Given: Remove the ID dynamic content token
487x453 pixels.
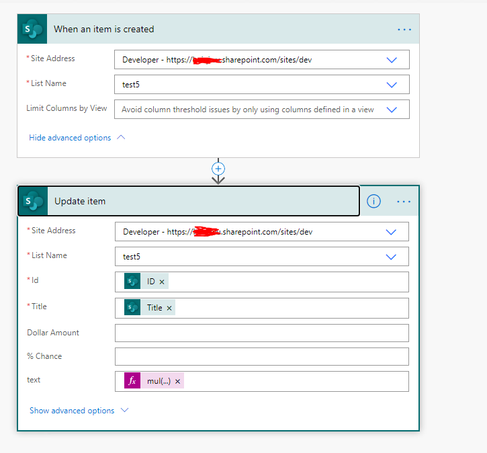Looking at the screenshot, I should pyautogui.click(x=162, y=282).
